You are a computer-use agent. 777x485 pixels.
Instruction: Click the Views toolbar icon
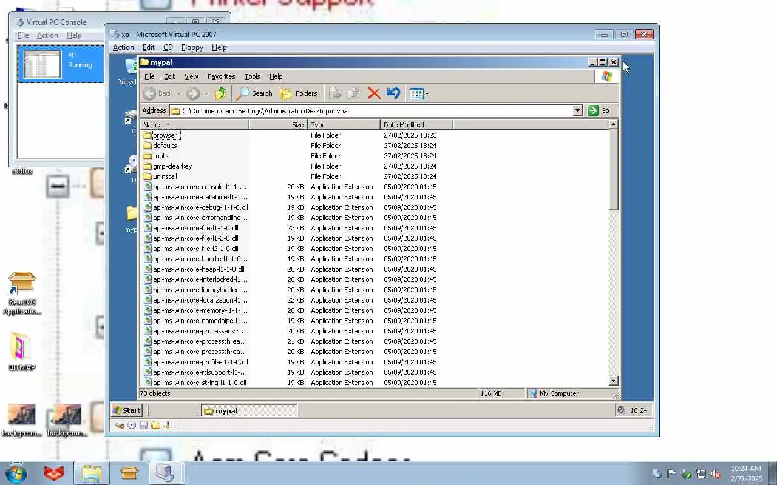click(416, 93)
